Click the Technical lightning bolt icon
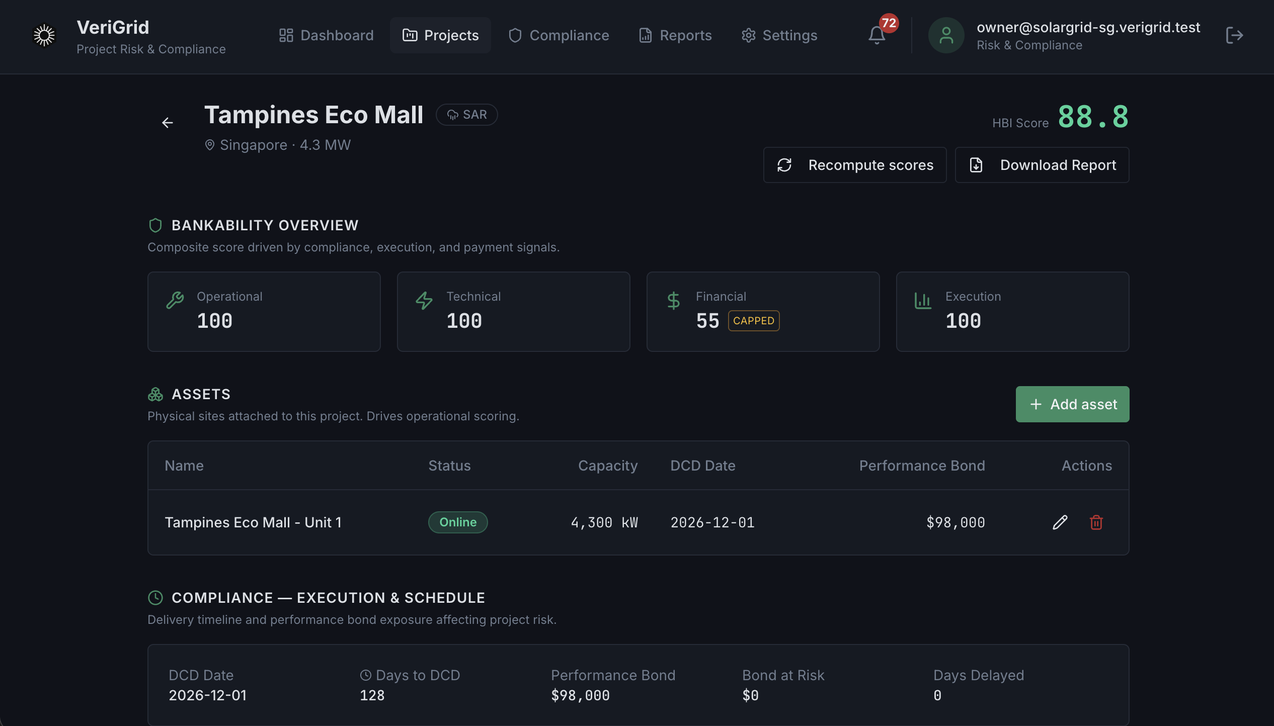The width and height of the screenshot is (1274, 726). point(424,300)
